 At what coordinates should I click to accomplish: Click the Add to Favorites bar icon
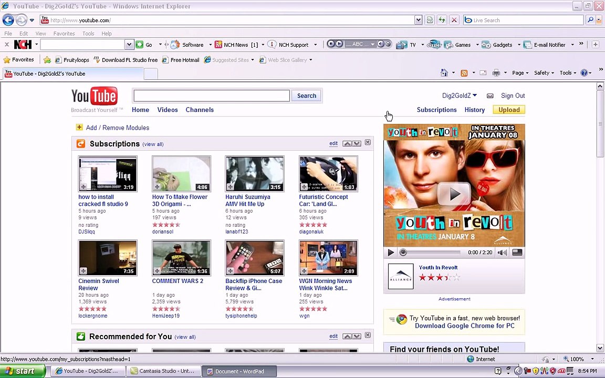coord(47,60)
